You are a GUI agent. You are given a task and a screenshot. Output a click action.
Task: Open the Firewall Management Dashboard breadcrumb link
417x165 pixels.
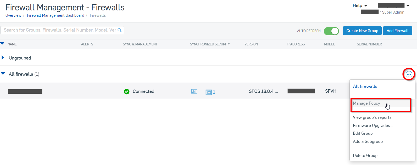55,15
